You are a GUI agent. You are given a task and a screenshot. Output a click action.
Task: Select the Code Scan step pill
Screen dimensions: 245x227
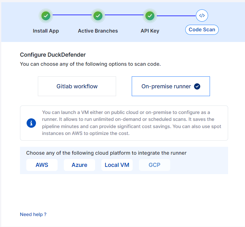click(x=202, y=30)
